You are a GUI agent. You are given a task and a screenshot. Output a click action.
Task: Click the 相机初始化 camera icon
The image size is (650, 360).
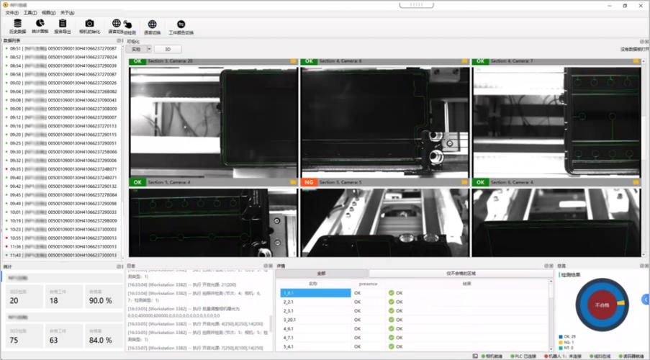pos(89,27)
